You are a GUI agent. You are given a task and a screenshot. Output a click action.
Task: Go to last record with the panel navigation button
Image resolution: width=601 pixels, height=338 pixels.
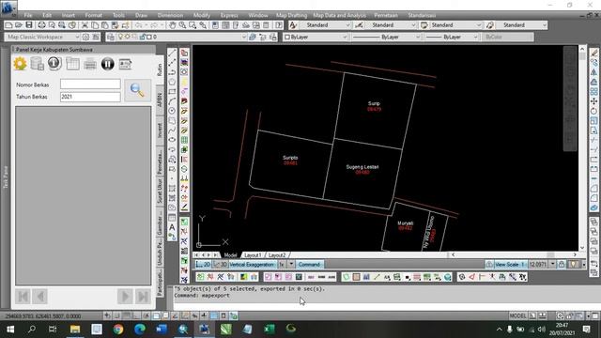(142, 297)
